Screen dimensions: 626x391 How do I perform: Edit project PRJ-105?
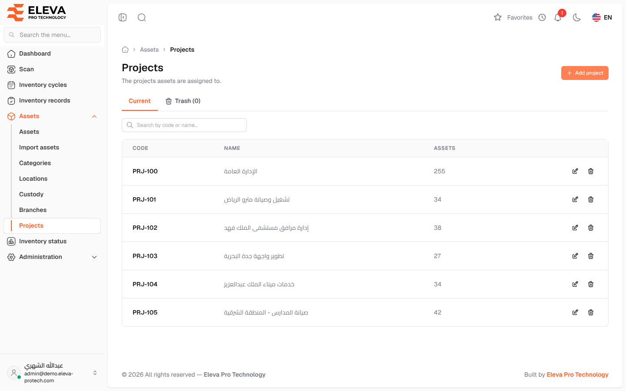click(x=575, y=312)
